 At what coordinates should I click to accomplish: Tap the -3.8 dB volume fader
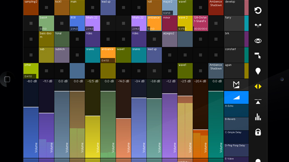(154, 118)
